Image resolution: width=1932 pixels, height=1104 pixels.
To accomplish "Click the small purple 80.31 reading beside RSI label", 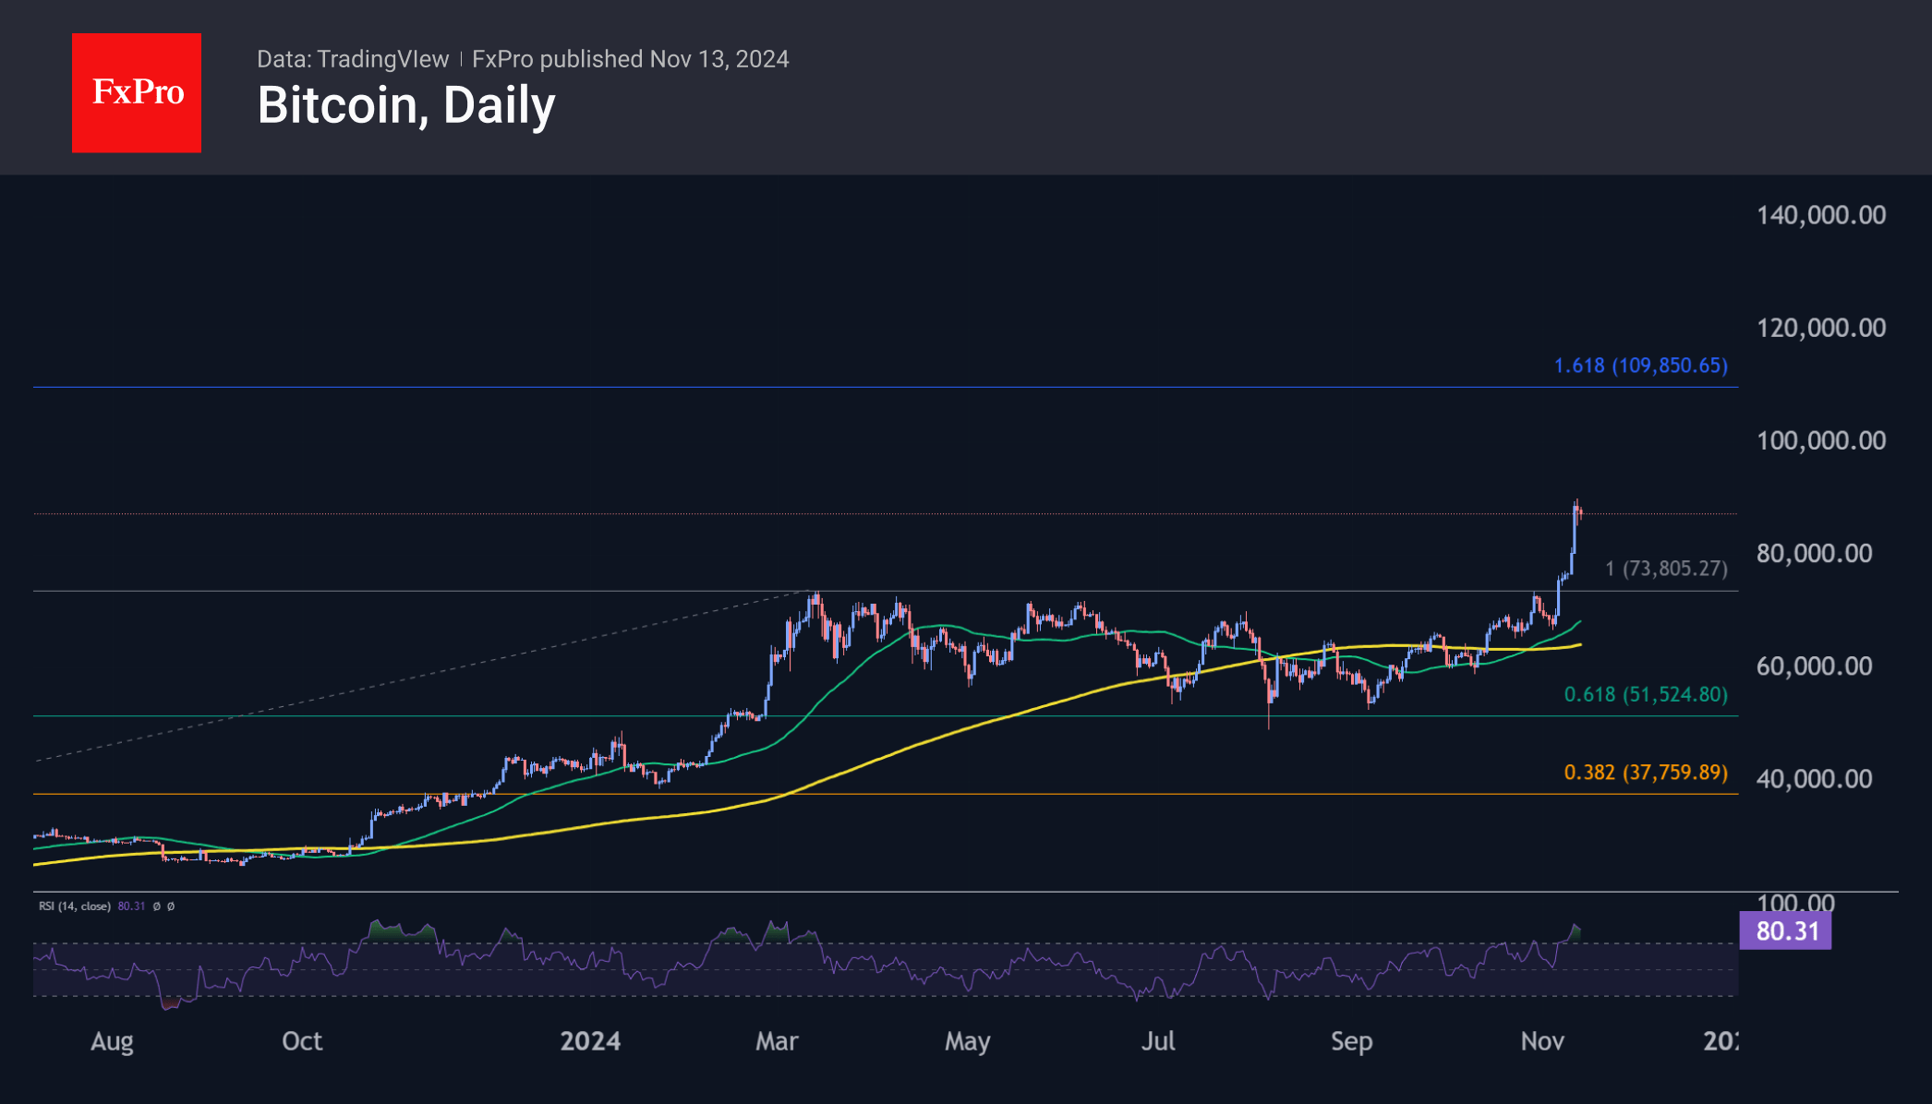I will (x=132, y=906).
